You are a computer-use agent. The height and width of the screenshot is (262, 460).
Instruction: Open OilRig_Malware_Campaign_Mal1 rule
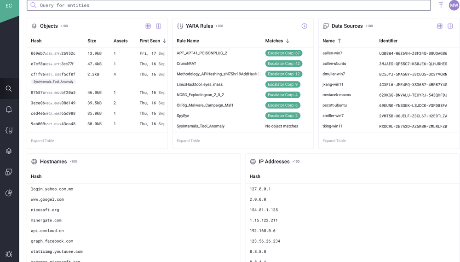[x=205, y=105]
